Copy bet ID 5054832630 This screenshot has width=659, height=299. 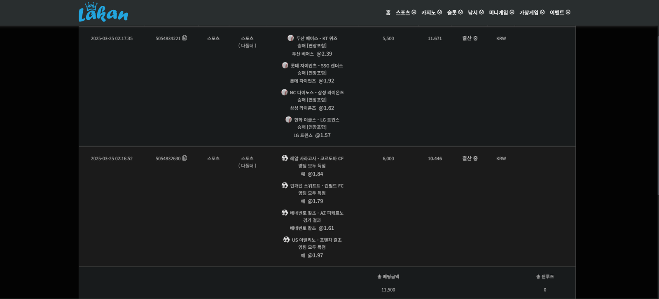click(x=185, y=158)
